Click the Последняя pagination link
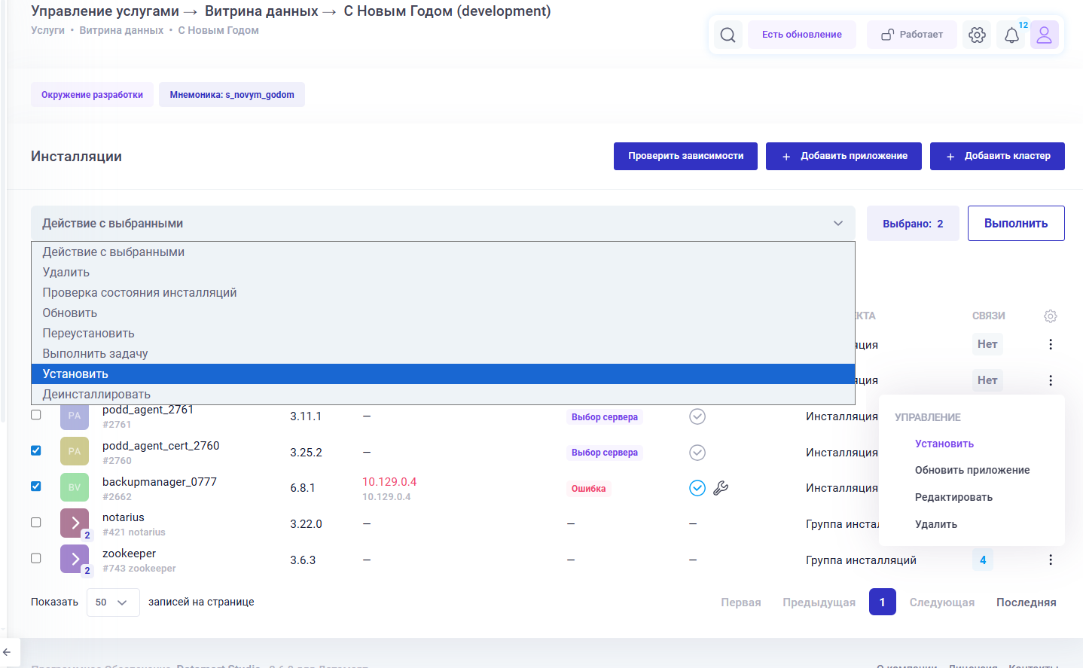1083x668 pixels. tap(1026, 602)
